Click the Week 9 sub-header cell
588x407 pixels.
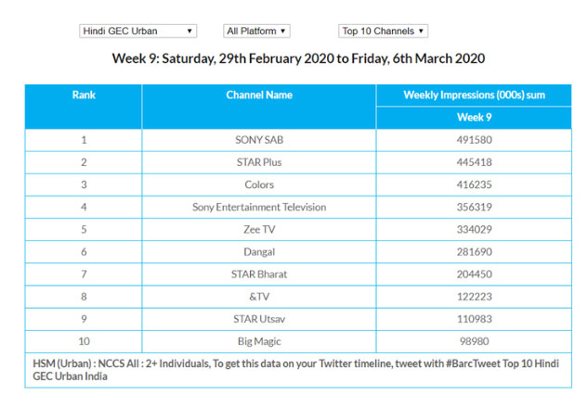click(473, 118)
